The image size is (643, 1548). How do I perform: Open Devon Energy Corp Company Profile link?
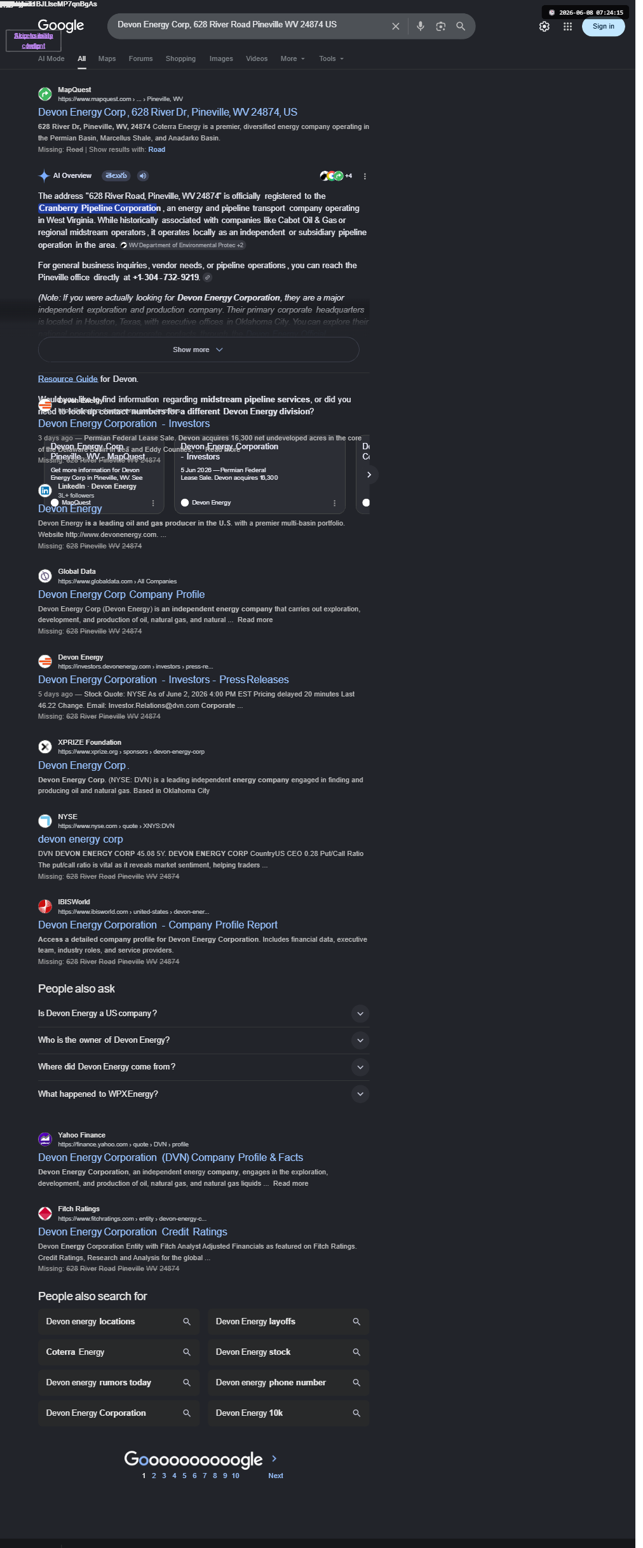click(x=121, y=595)
